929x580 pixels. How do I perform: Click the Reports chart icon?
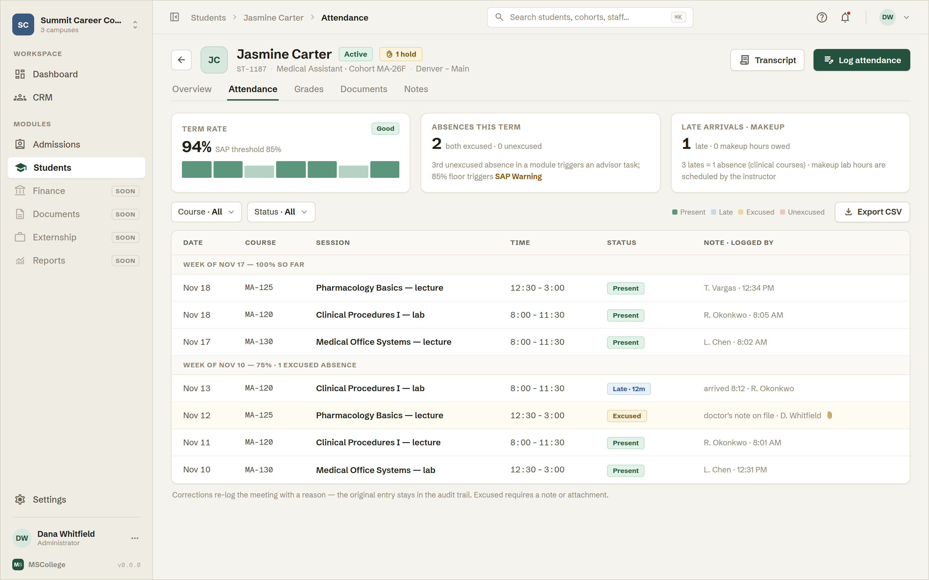[x=20, y=260]
